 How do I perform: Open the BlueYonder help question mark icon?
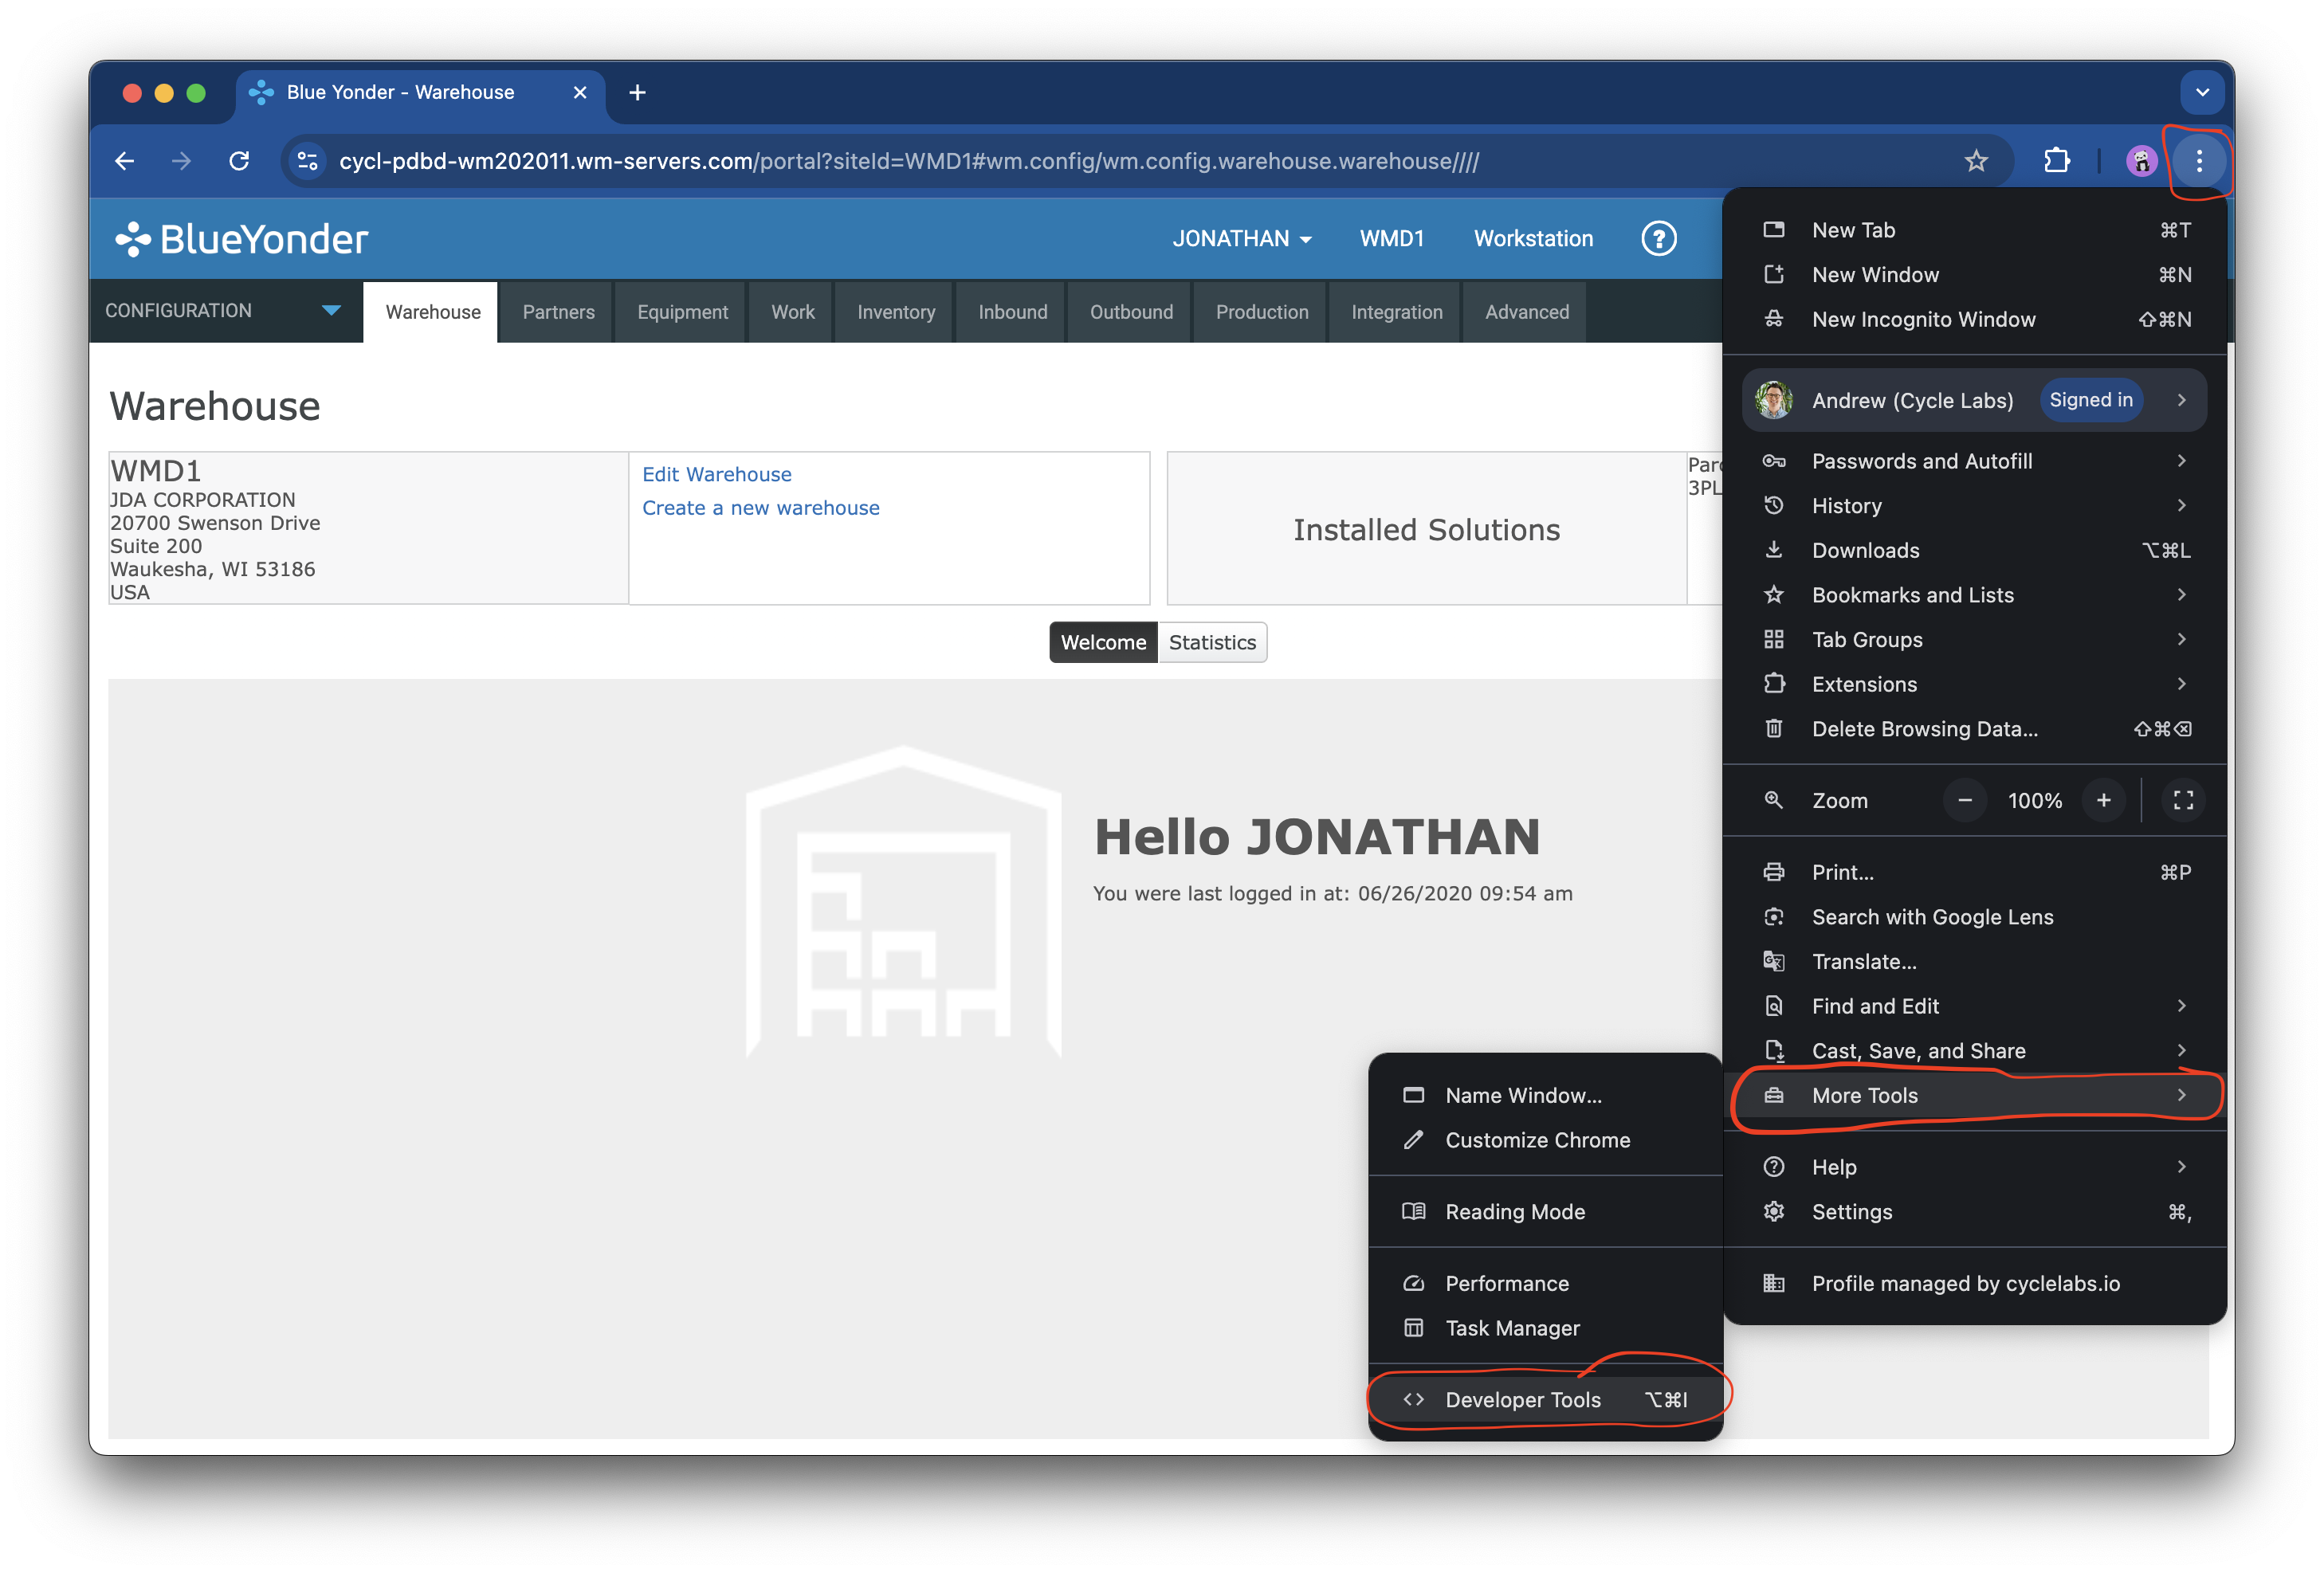(1658, 238)
